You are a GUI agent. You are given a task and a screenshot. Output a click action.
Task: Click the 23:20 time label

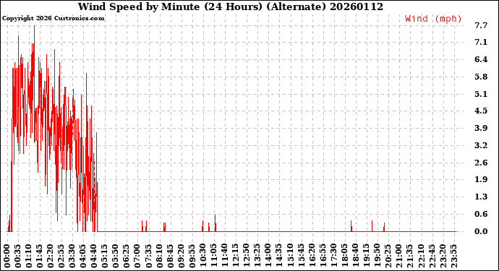(443, 256)
